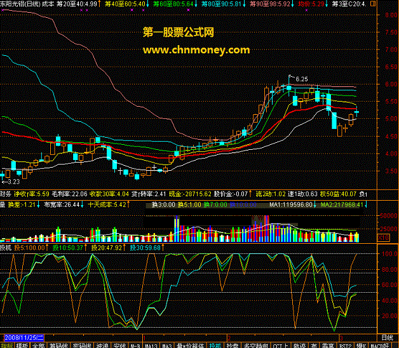Switch to the M-B indicator tab
The width and height of the screenshot is (399, 348).
tap(135, 345)
